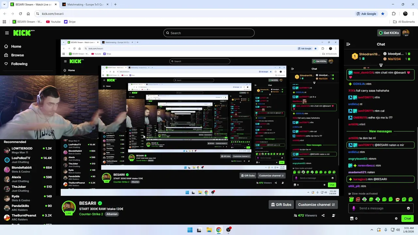418x235 pixels.
Task: Select the angel halo quick emote
Action: [x=351, y=199]
